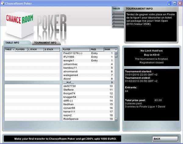Select highlighted player __Kof__ row

[88, 82]
